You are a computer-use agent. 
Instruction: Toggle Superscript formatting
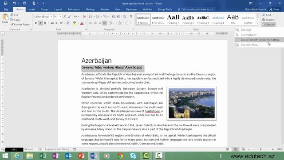[61, 23]
